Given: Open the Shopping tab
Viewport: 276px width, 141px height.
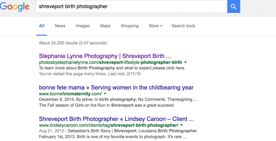Looking at the screenshot, I should coord(130,26).
